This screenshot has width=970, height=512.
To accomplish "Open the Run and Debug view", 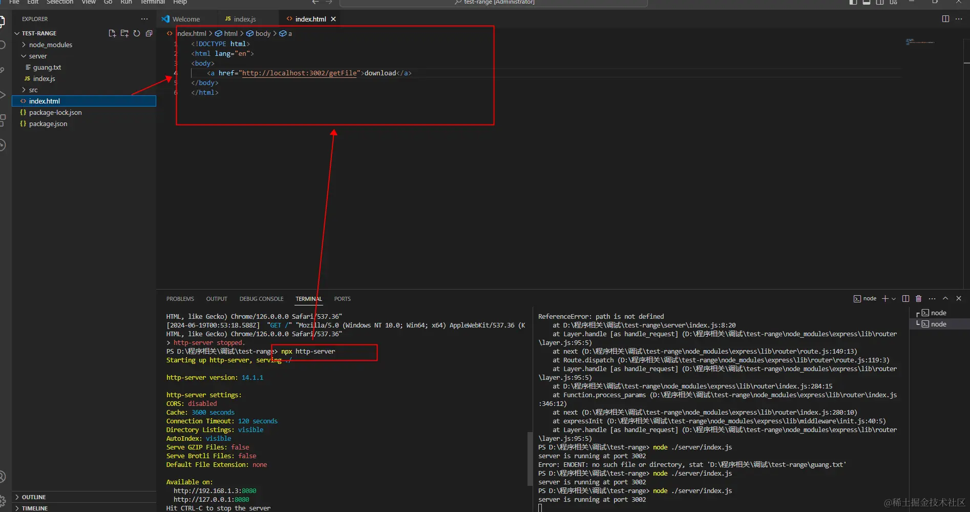I will 3,95.
